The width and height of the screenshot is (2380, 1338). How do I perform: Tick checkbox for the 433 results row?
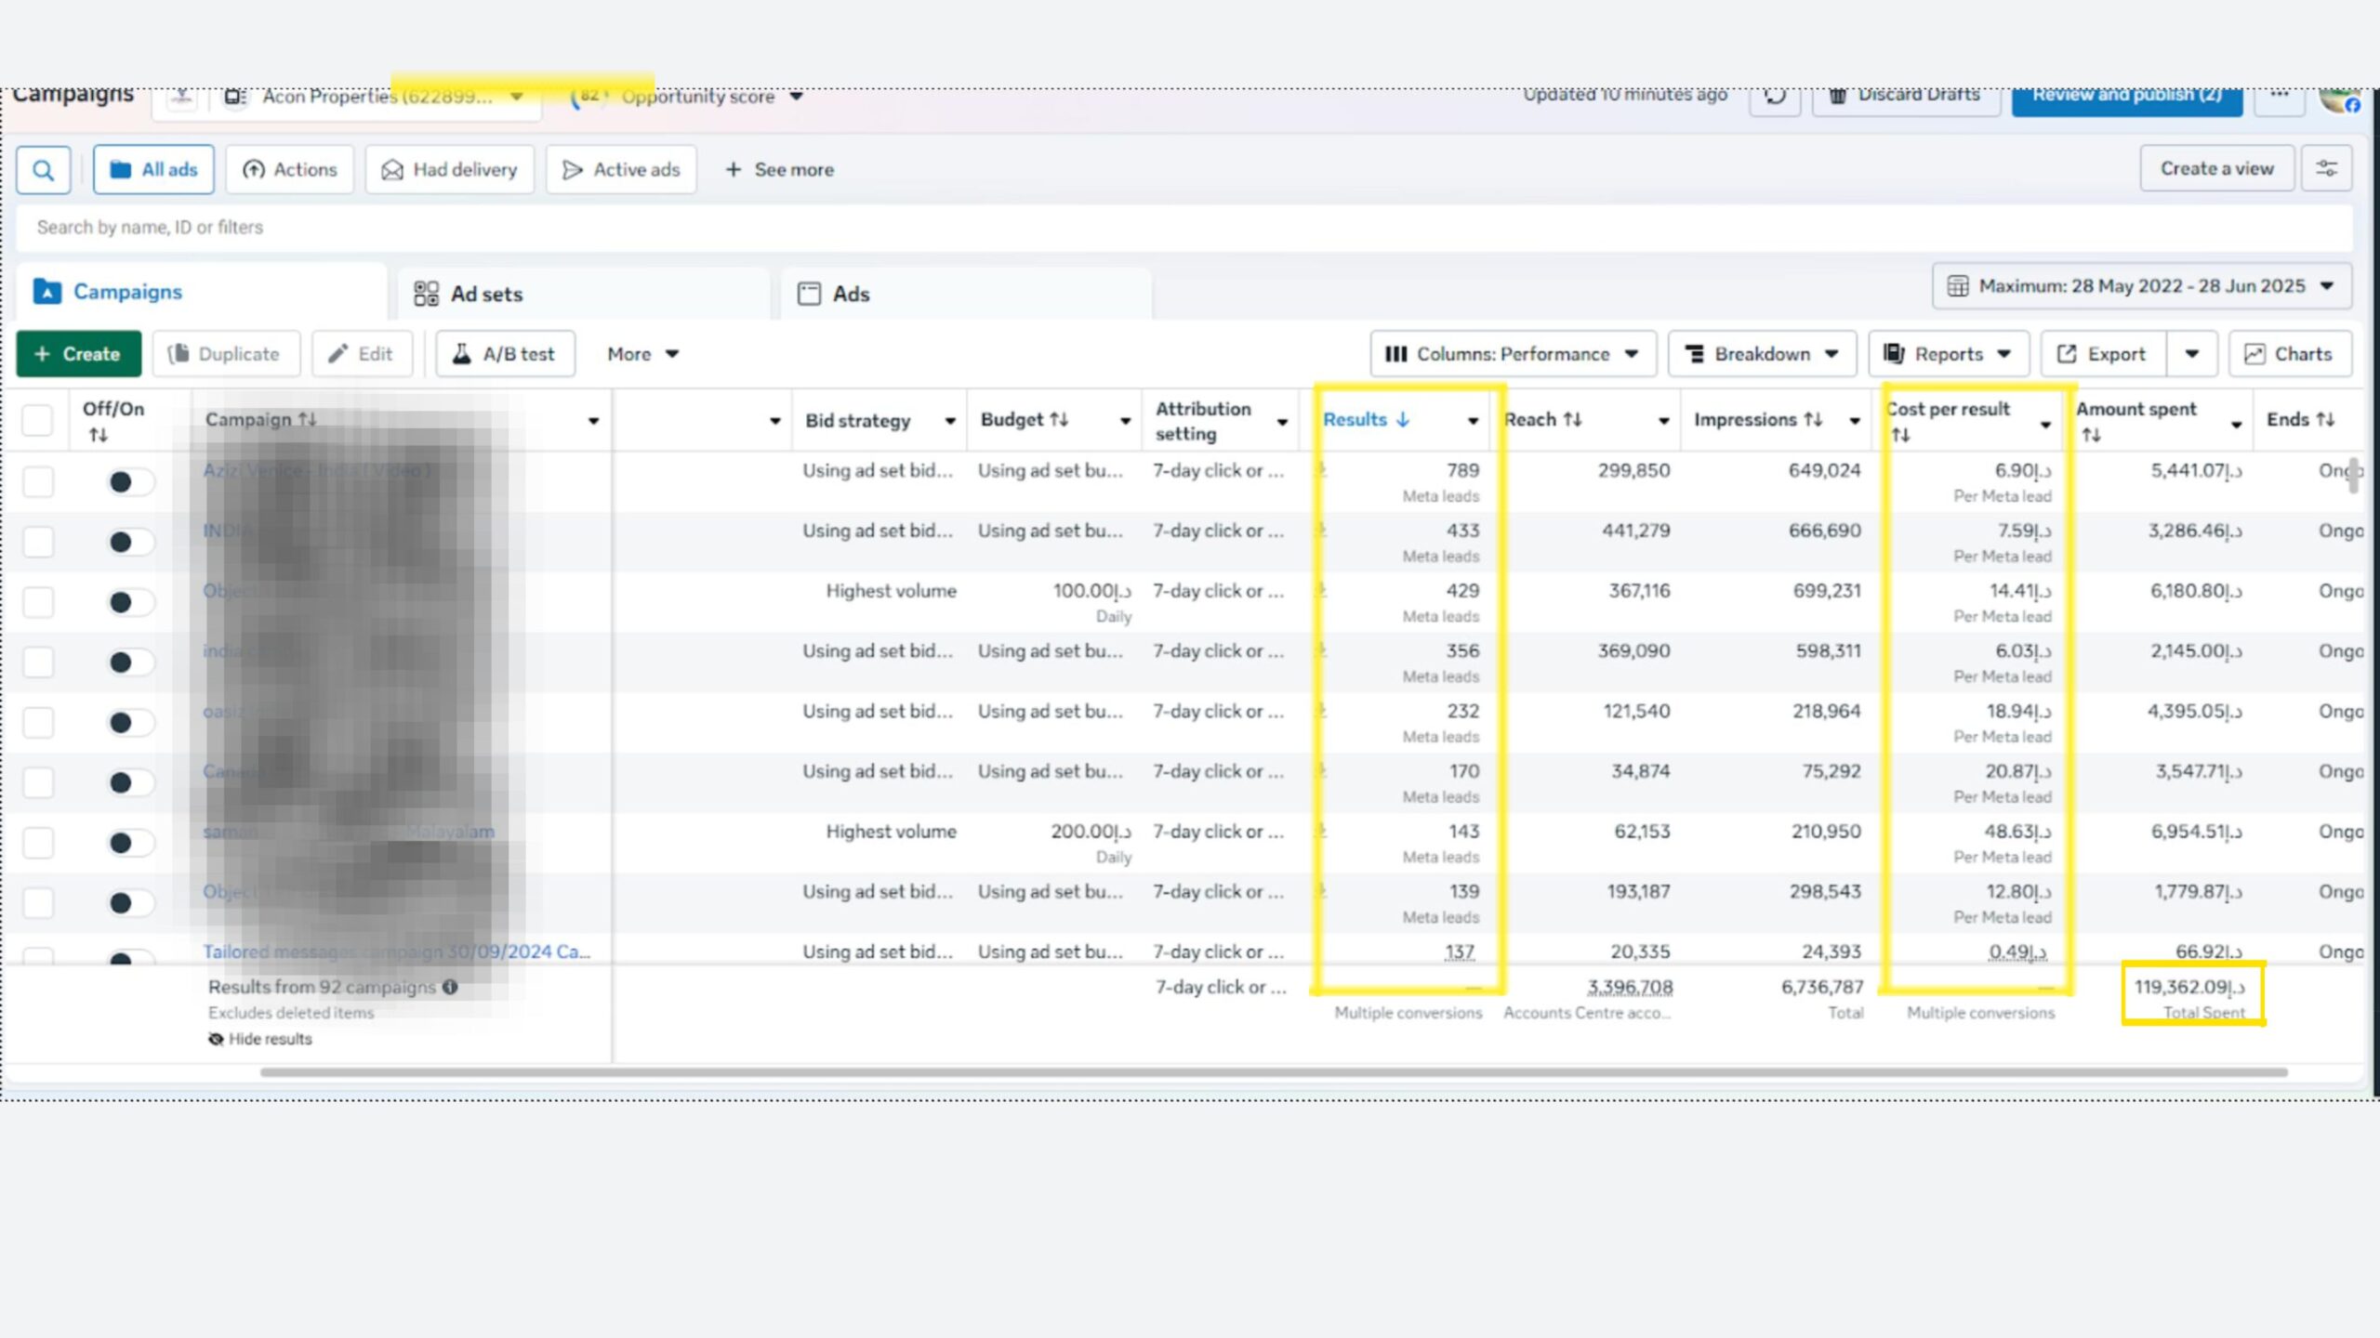click(x=38, y=542)
